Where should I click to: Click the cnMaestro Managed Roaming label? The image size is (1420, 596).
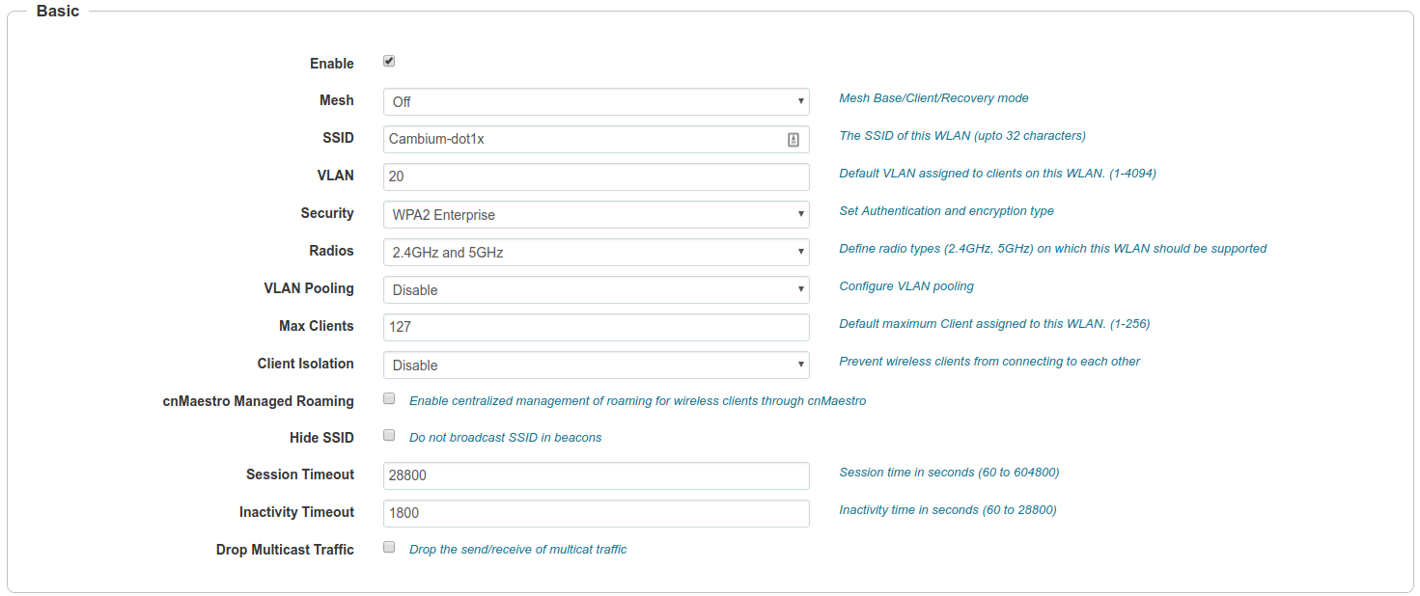click(x=258, y=401)
